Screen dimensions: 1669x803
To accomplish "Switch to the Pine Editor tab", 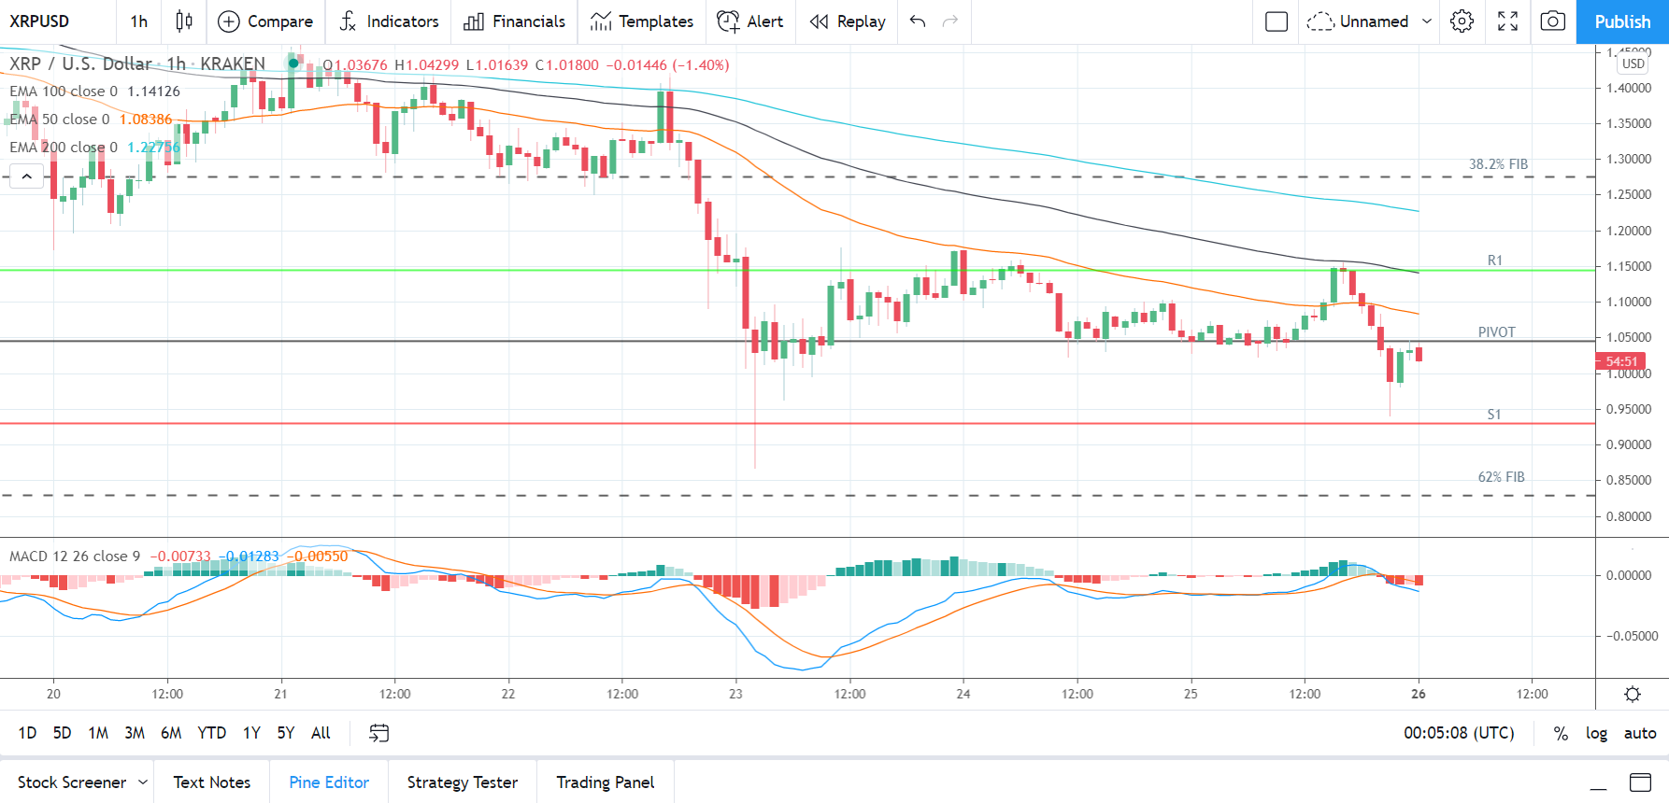I will point(329,782).
